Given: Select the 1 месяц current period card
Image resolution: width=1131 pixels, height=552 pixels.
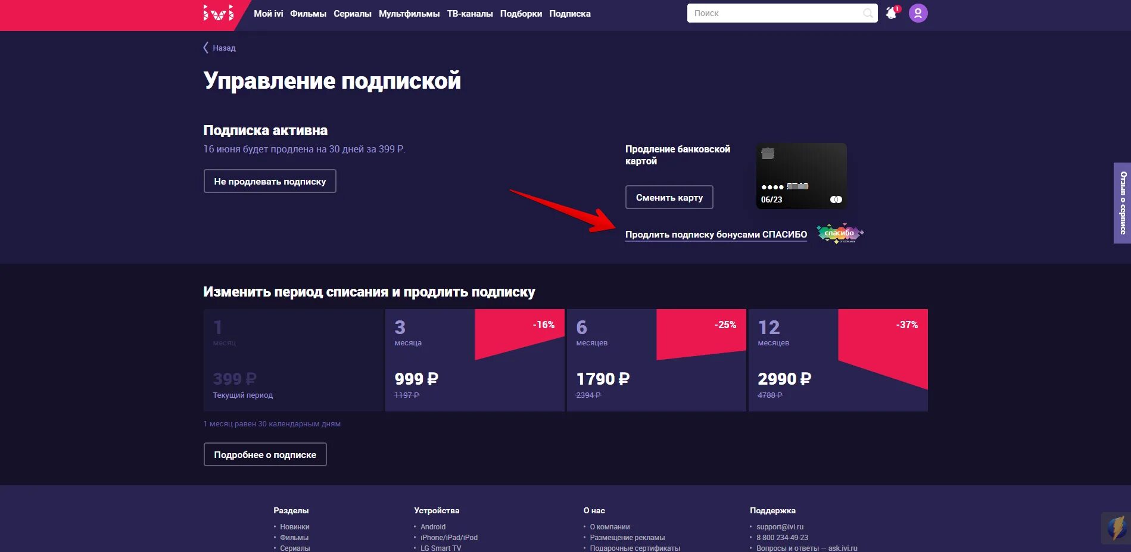Looking at the screenshot, I should (x=293, y=360).
